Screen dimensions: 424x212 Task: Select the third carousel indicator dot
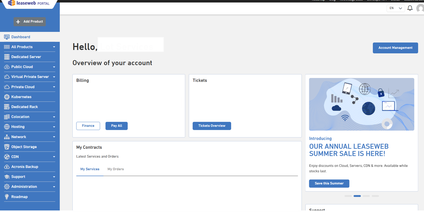[x=366, y=196]
